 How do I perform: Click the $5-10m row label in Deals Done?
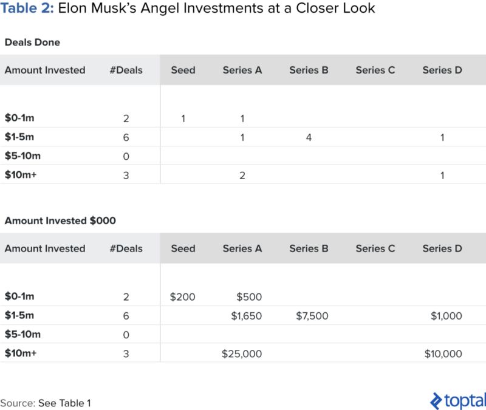click(23, 156)
